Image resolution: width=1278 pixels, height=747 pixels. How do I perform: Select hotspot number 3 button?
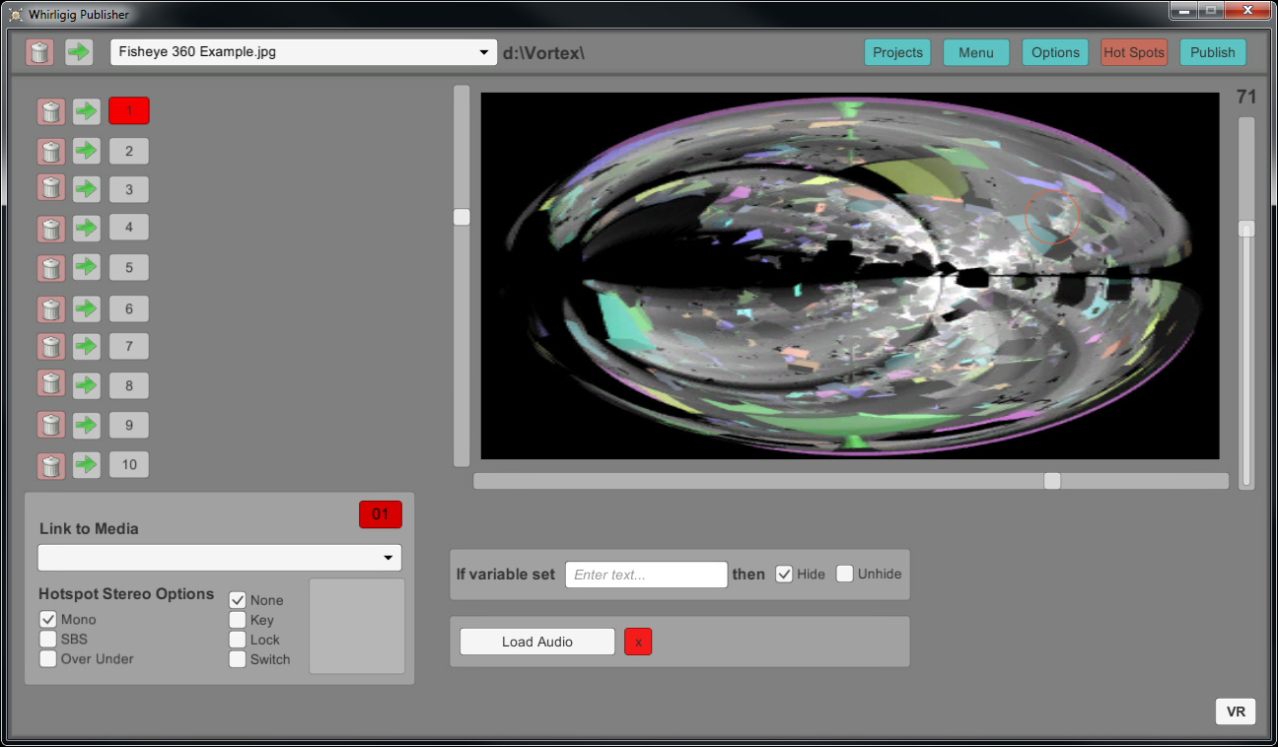[x=129, y=188]
